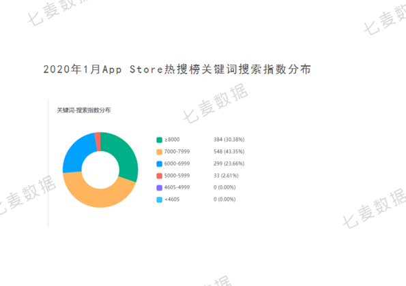
Task: Click the purple 4605-4999 legend swatch
Action: click(x=159, y=187)
